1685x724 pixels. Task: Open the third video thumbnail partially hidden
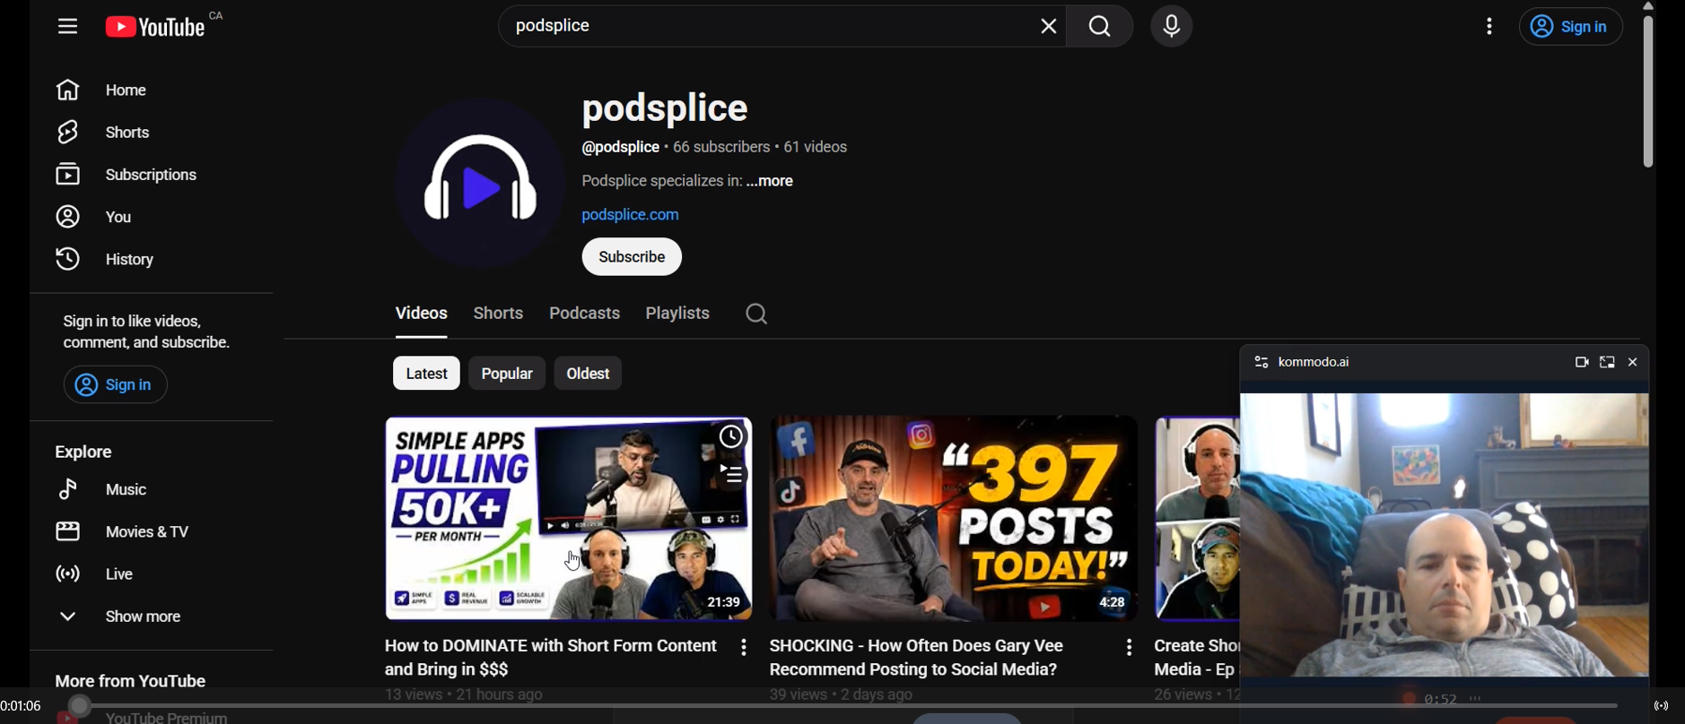1197,519
